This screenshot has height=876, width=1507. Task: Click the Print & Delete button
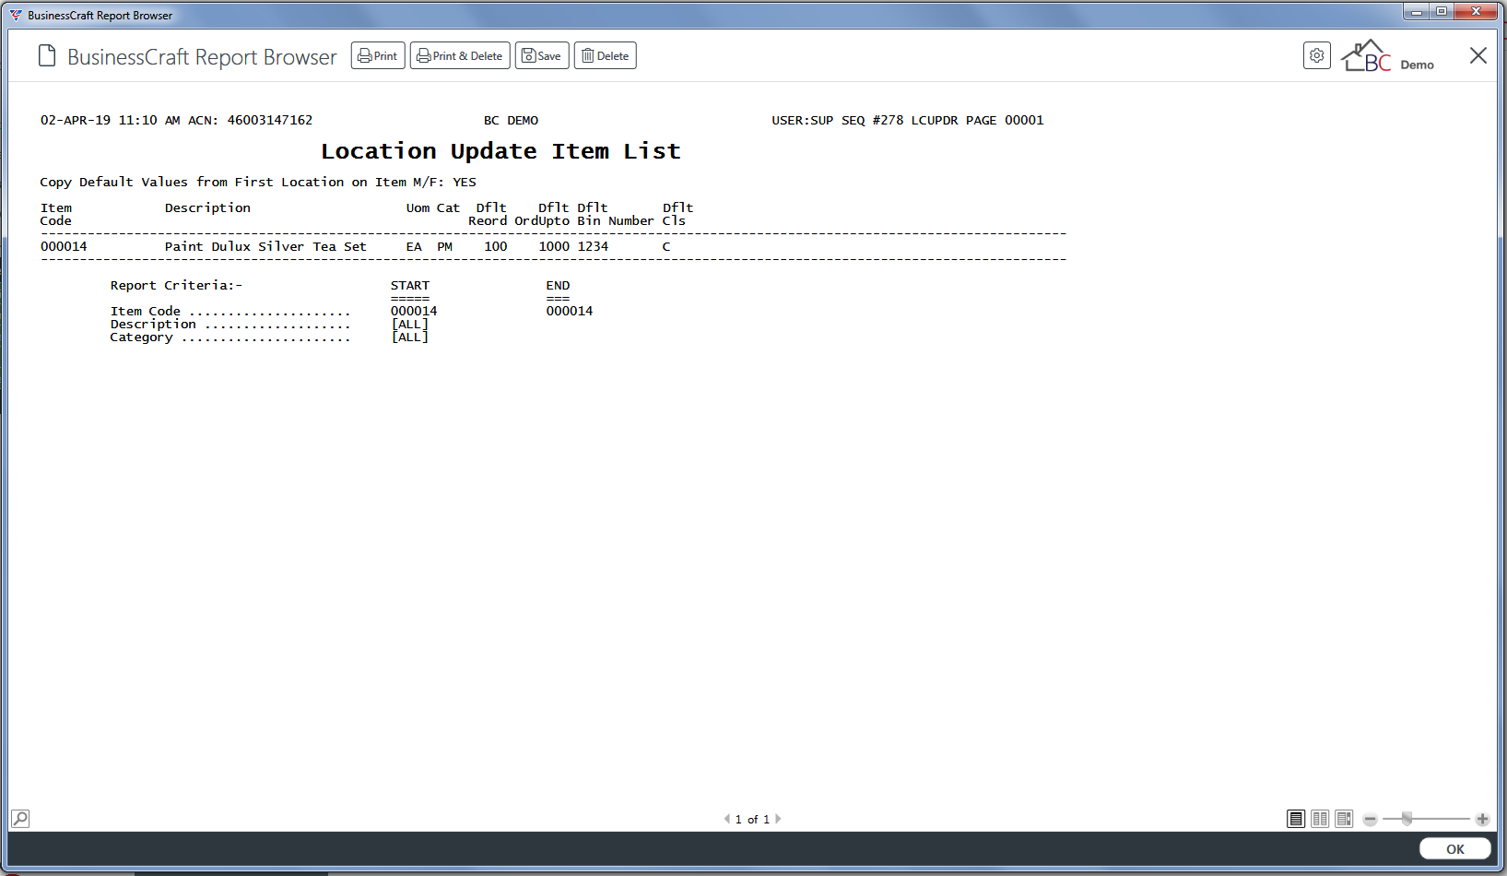coord(460,56)
